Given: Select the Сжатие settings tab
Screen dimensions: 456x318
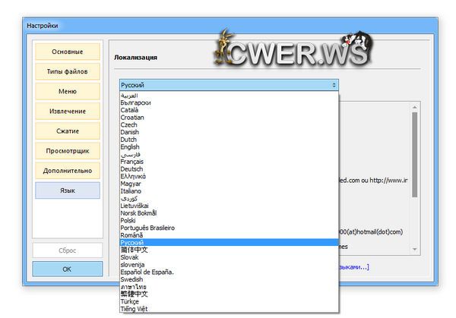Looking at the screenshot, I should [x=67, y=131].
